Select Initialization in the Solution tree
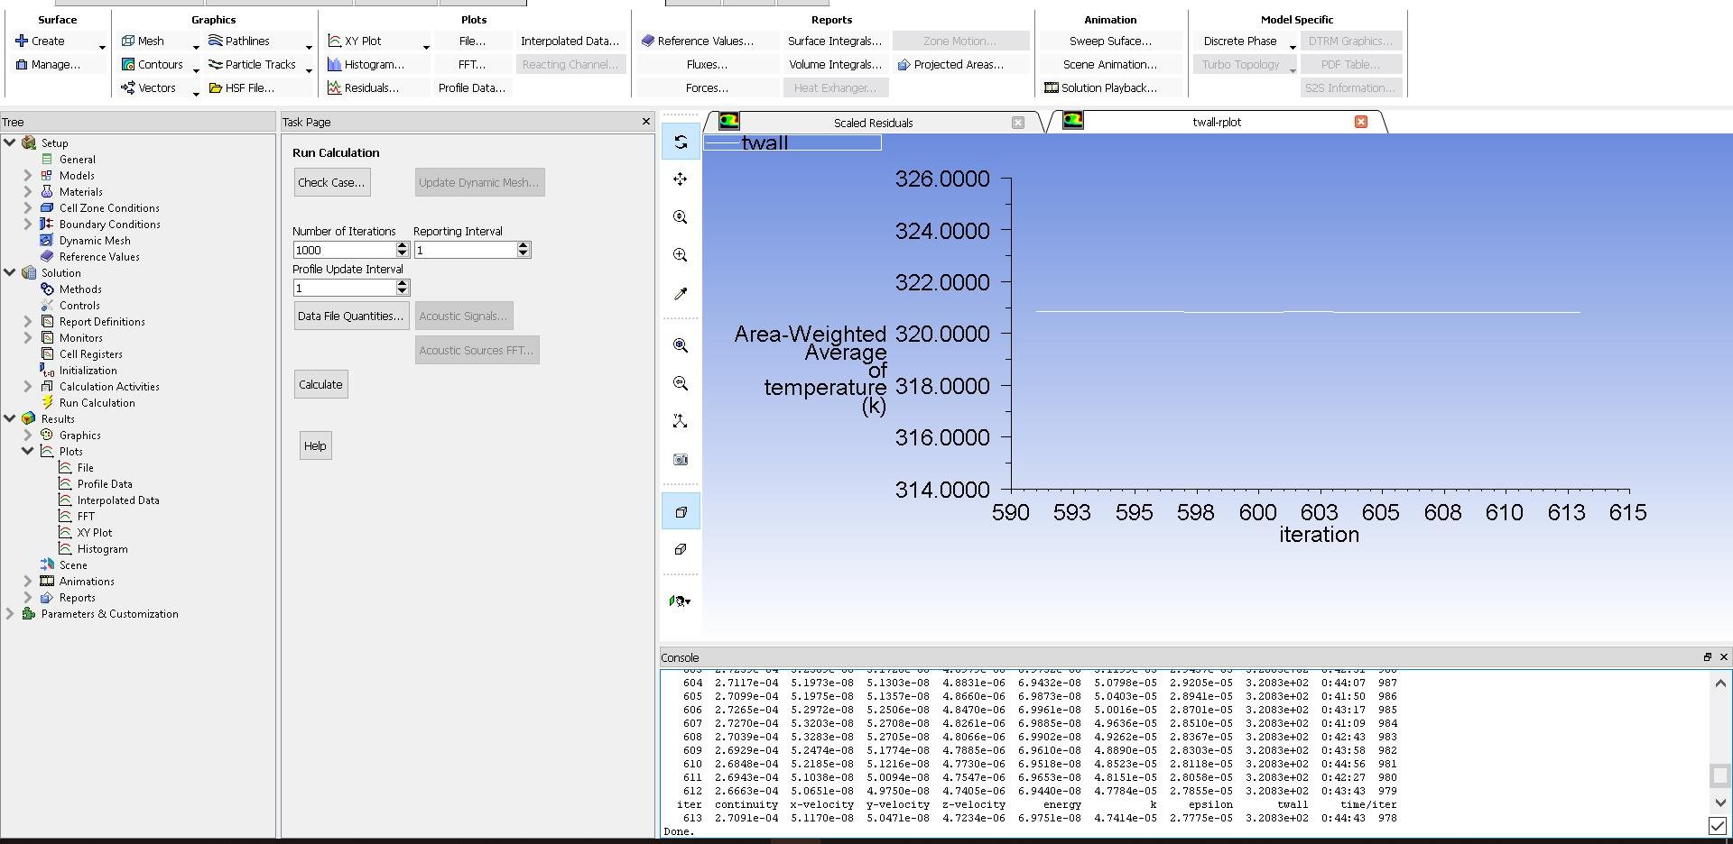 coord(88,370)
